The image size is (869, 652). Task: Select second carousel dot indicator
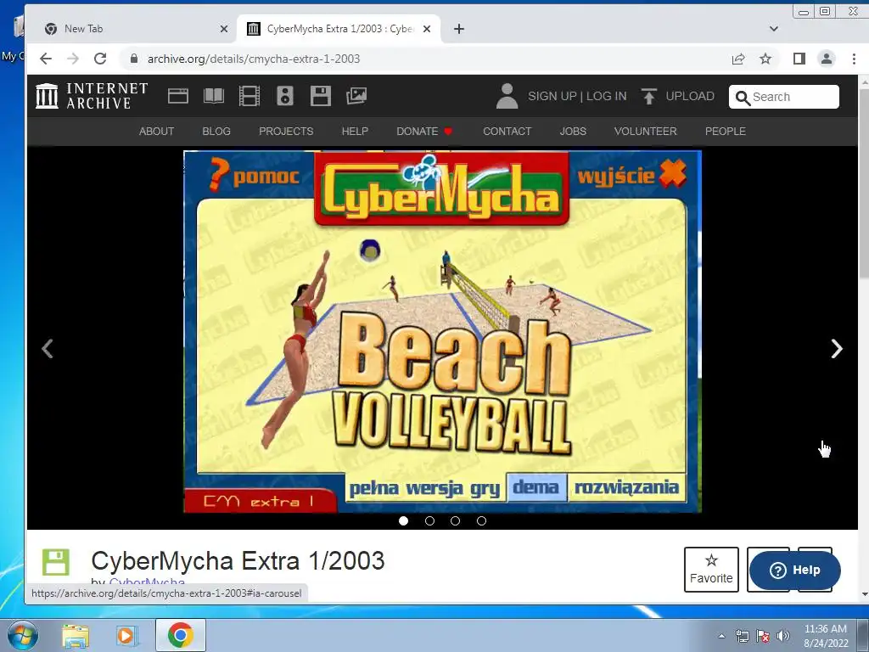point(429,520)
